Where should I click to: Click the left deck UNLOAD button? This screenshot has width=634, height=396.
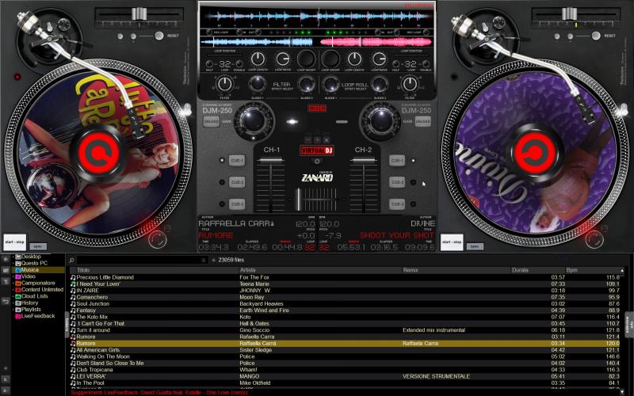pyautogui.click(x=211, y=121)
